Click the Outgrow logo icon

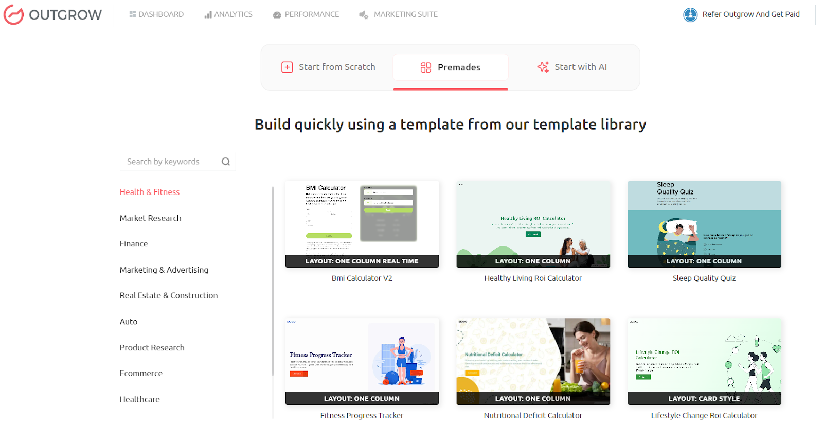[x=14, y=15]
